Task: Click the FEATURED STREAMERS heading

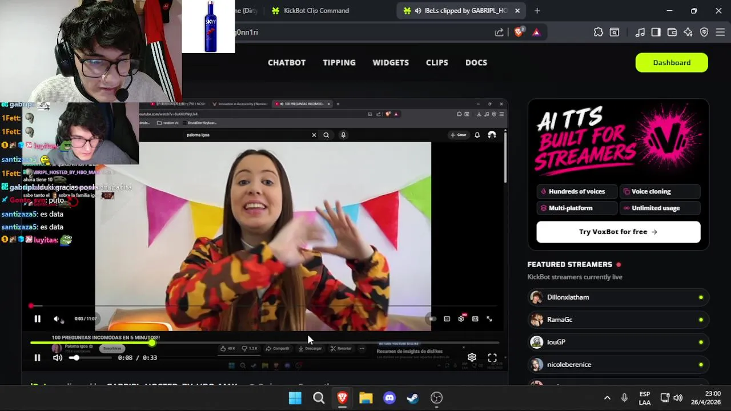Action: (569, 264)
